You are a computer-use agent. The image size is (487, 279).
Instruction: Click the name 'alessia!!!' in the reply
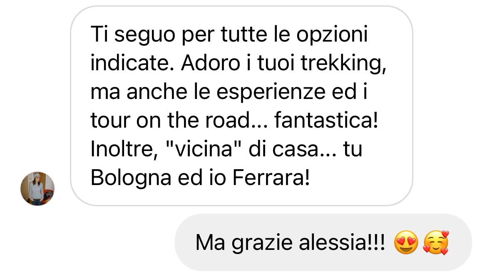[x=342, y=242]
